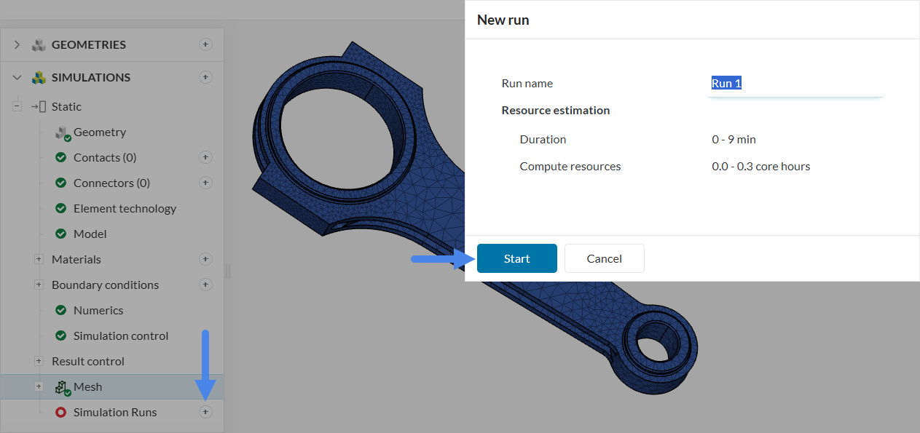The height and width of the screenshot is (433, 920).
Task: Cancel the New run dialog
Action: (x=604, y=258)
